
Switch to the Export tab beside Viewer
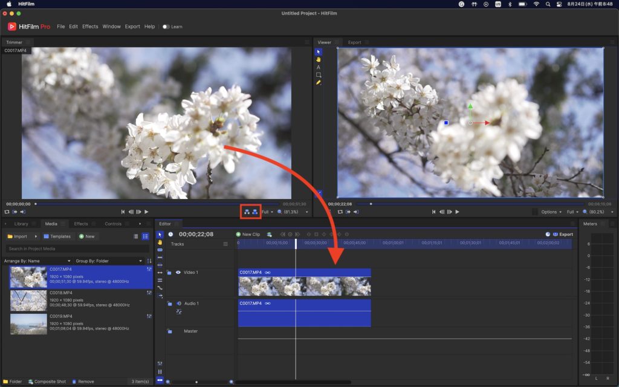coord(354,42)
